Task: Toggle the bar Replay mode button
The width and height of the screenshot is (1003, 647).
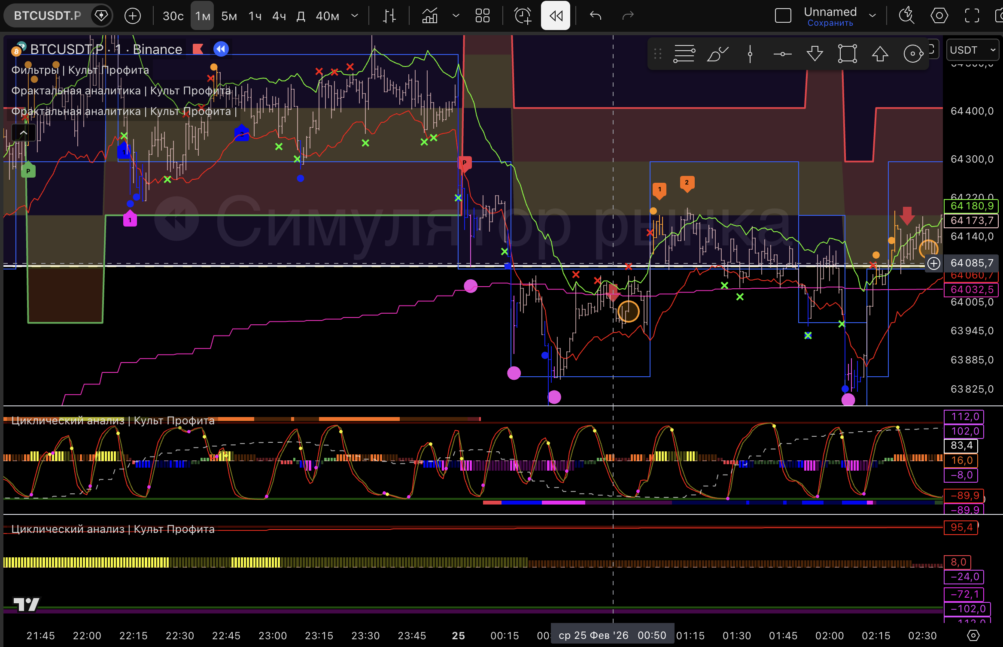Action: pyautogui.click(x=556, y=16)
